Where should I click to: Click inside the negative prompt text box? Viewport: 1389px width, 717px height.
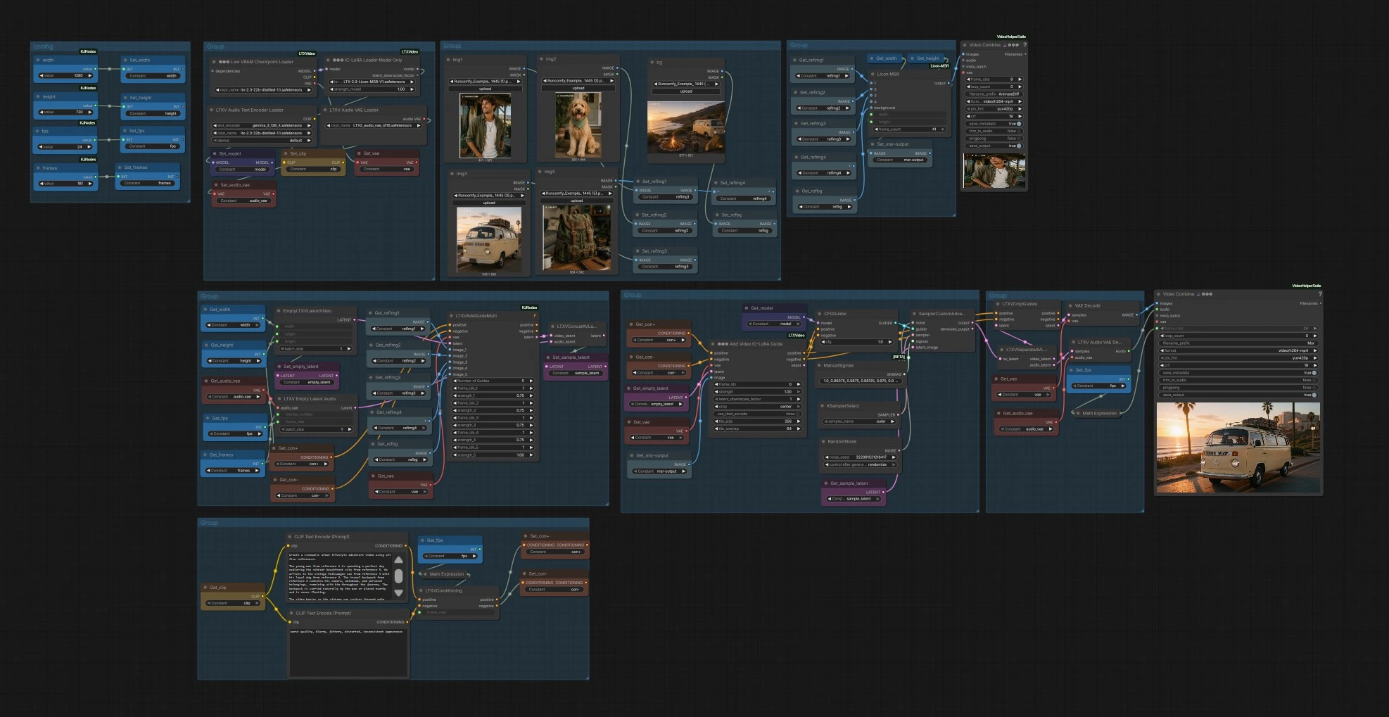[x=348, y=652]
